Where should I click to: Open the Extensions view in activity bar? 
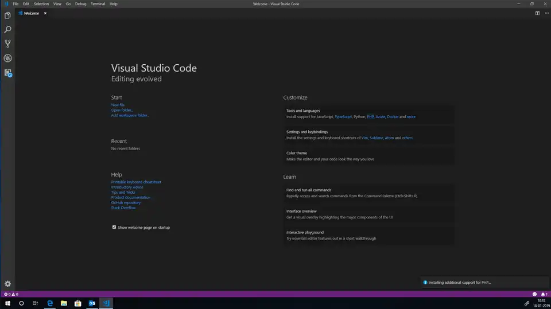point(7,73)
